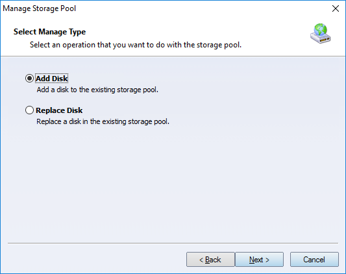The height and width of the screenshot is (274, 346).
Task: Proceed with the Next button
Action: tap(259, 260)
